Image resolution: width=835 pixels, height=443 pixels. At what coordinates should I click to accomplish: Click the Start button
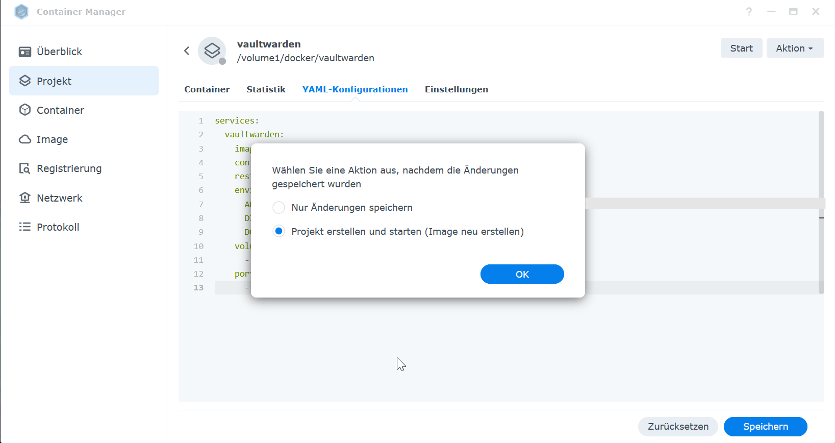(x=741, y=48)
